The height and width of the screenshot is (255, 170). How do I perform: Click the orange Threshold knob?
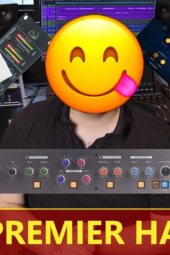point(103,171)
